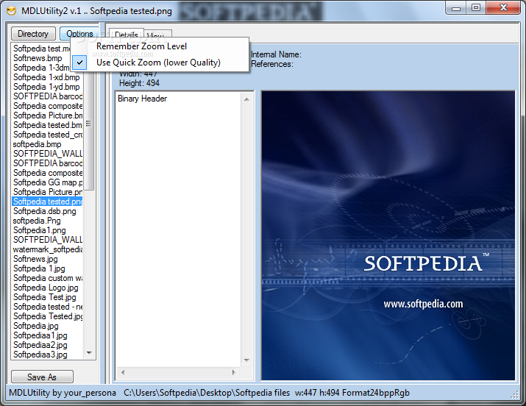This screenshot has height=406, width=526.
Task: Maximize the MDLUtility2 window
Action: click(x=476, y=7)
